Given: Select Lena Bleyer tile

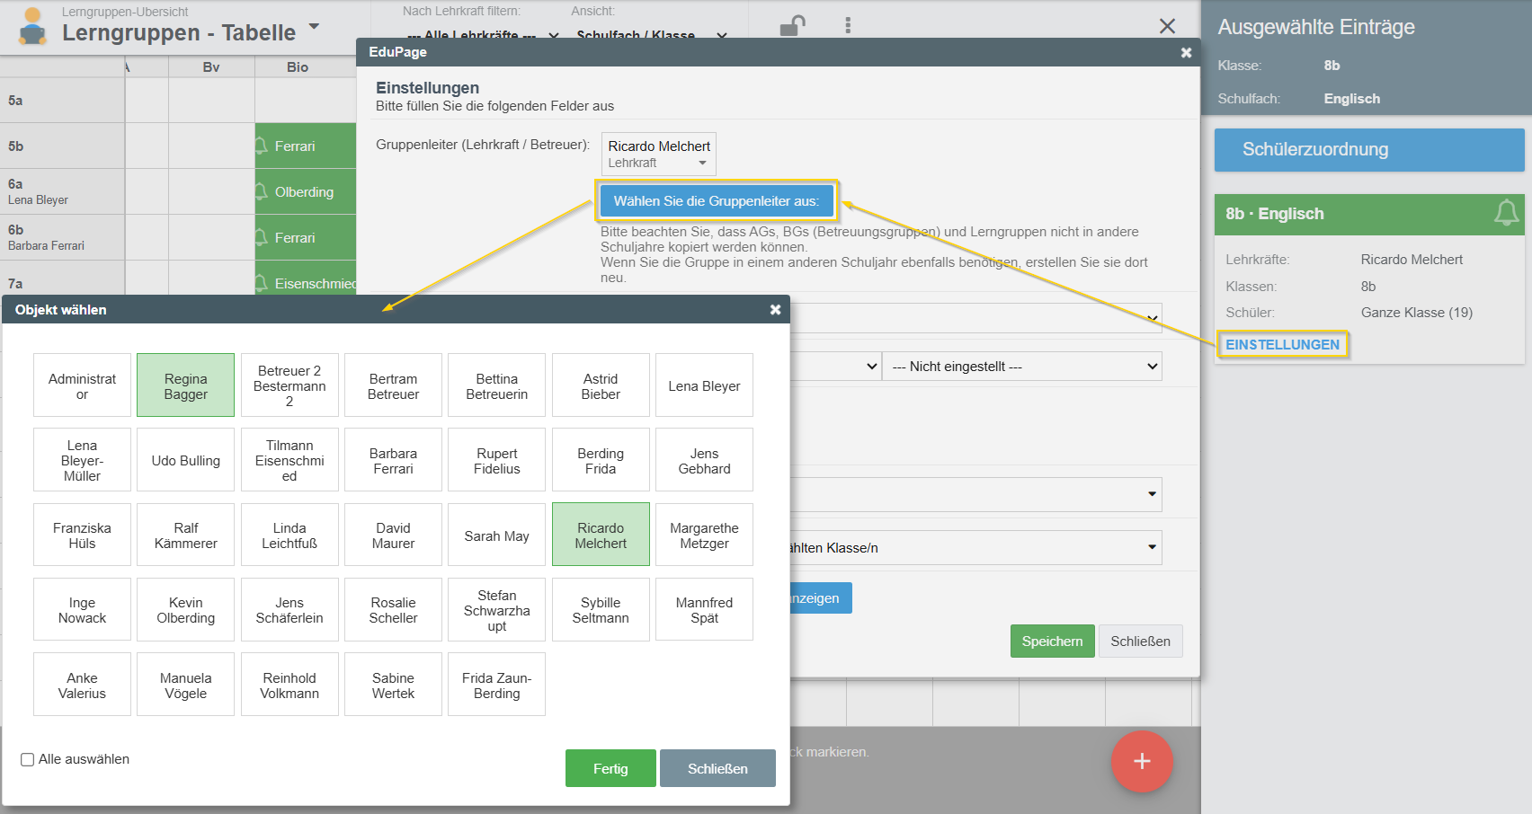Looking at the screenshot, I should (x=704, y=385).
